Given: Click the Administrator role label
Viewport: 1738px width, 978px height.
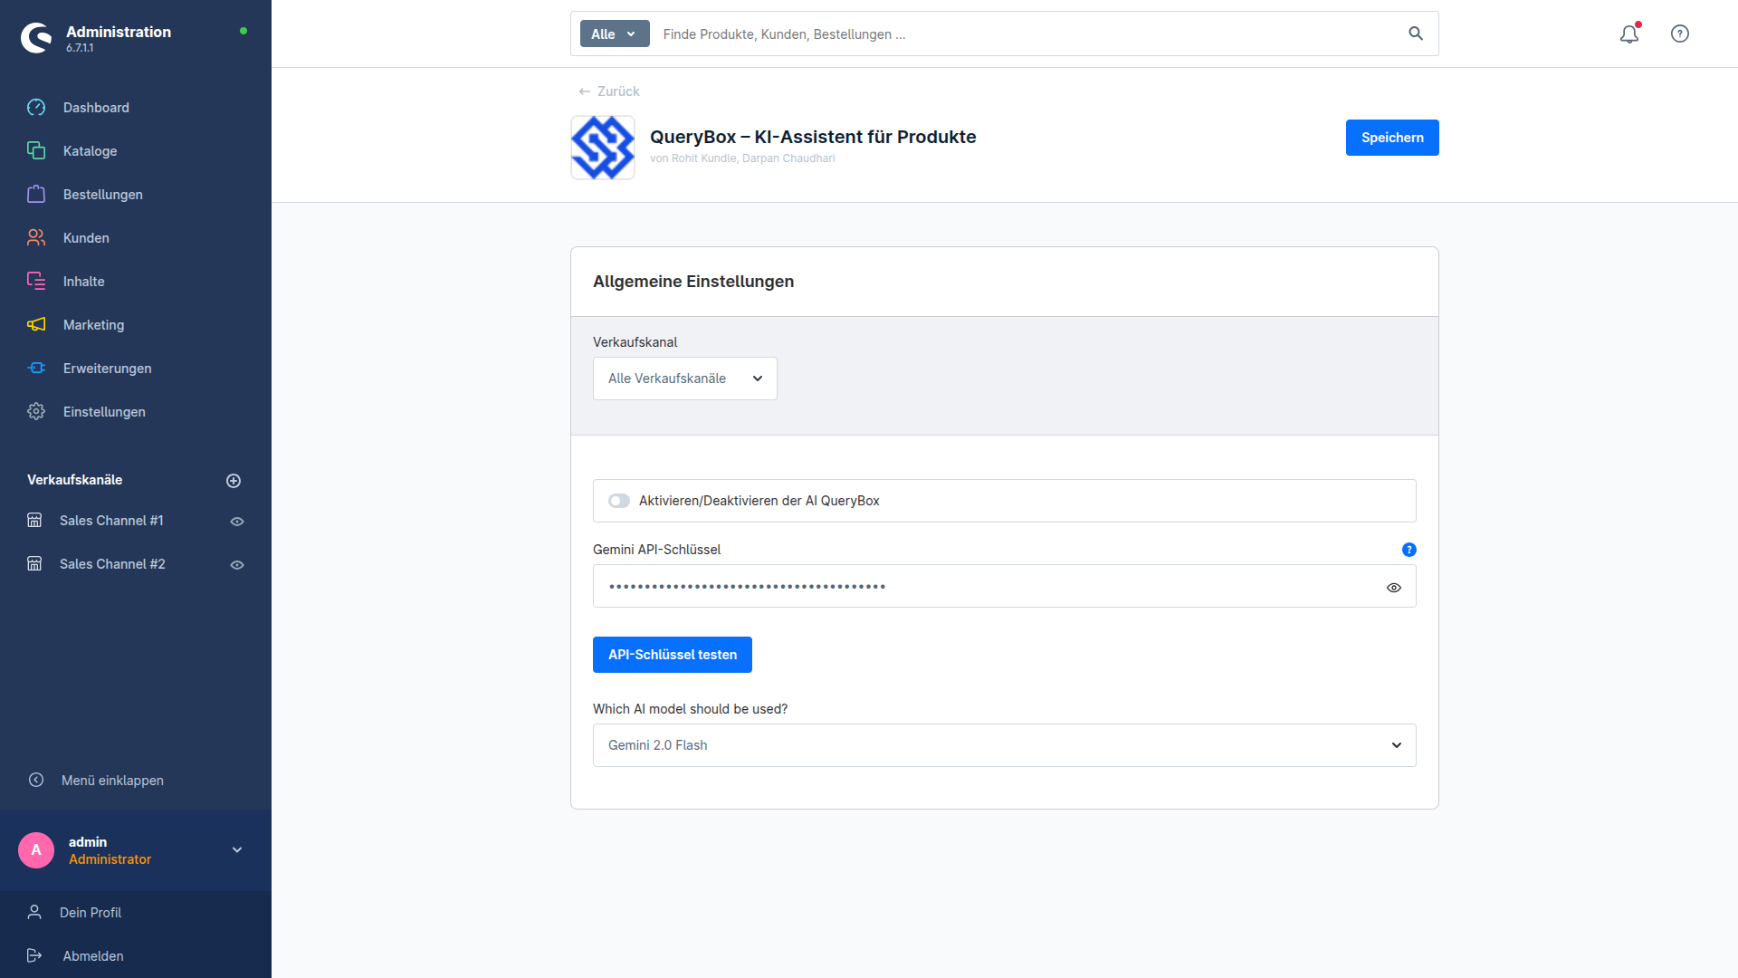Looking at the screenshot, I should 110,859.
